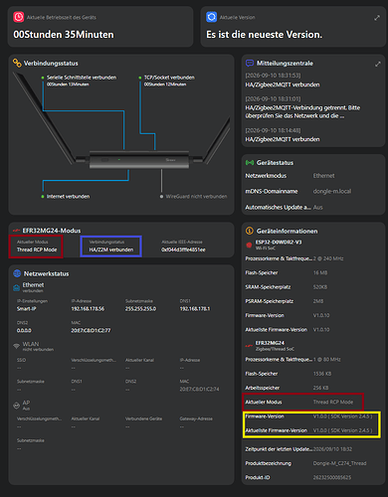
Task: Select 'Internet verbunden' status label
Action: coord(68,197)
